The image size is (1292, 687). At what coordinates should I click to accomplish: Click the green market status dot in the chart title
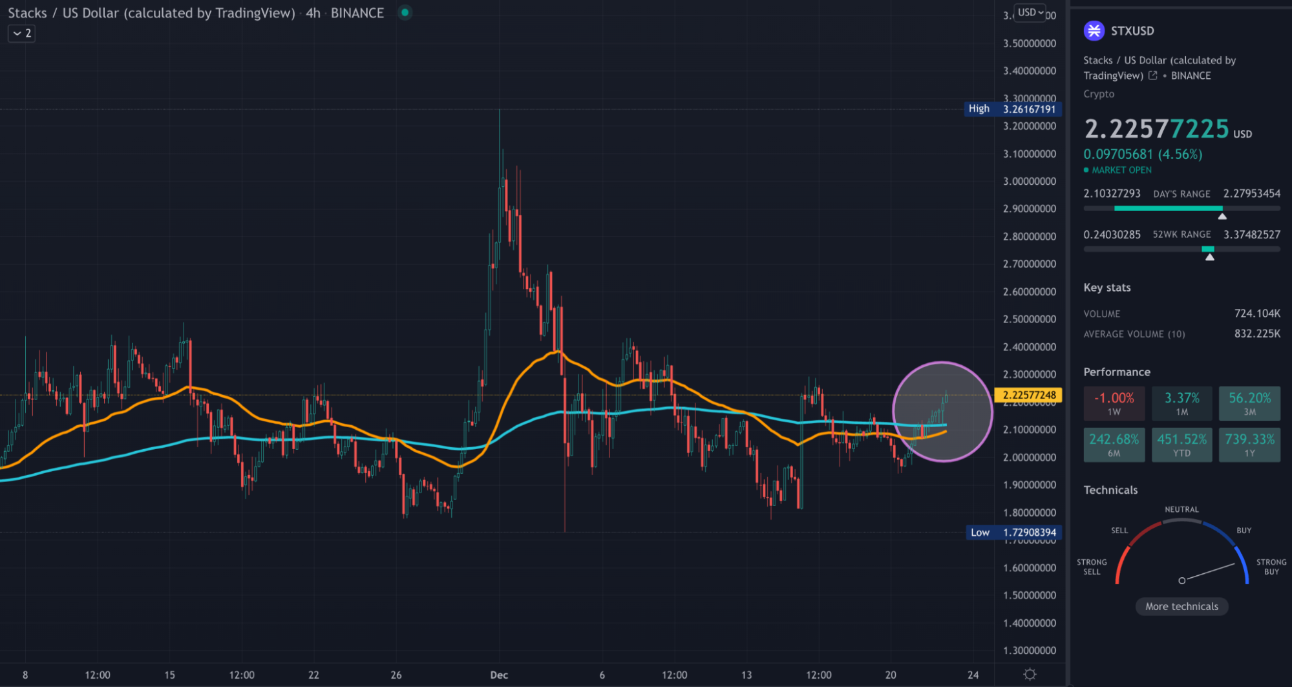tap(405, 12)
